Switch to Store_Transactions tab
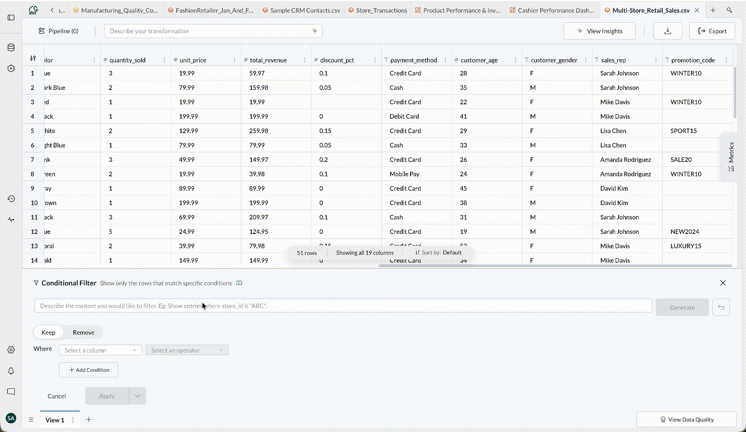The width and height of the screenshot is (746, 432). point(378,10)
